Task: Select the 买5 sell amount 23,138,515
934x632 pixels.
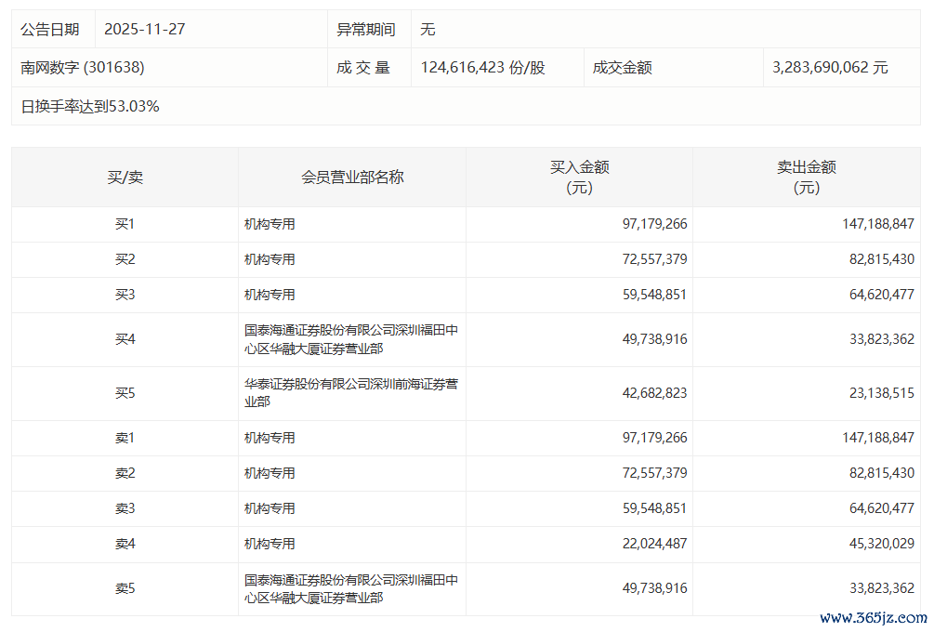Action: (x=881, y=393)
